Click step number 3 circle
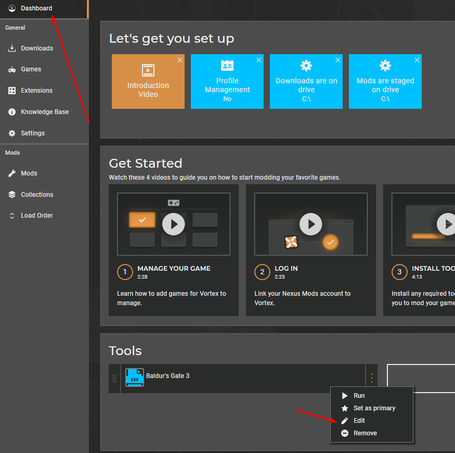455x453 pixels. coord(399,272)
